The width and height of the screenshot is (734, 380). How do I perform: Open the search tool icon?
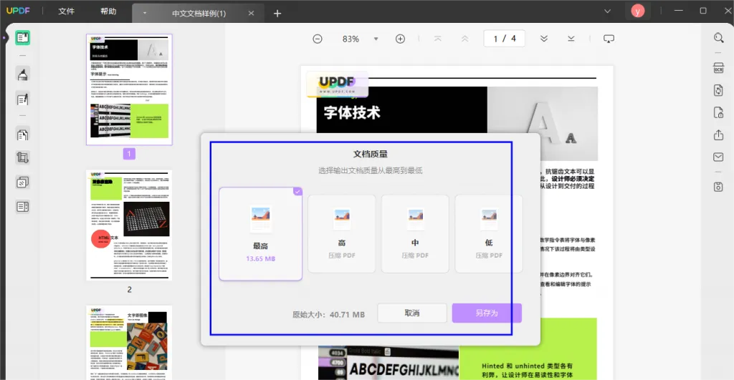(x=718, y=38)
